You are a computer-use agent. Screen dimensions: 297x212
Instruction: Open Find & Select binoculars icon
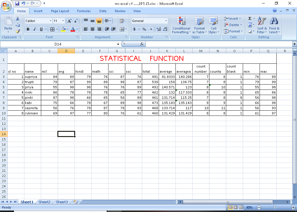(x=274, y=25)
